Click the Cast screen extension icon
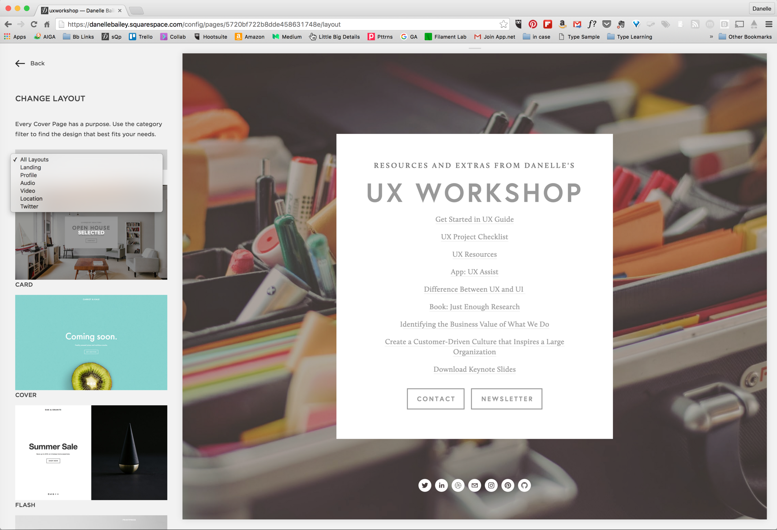 coord(739,24)
